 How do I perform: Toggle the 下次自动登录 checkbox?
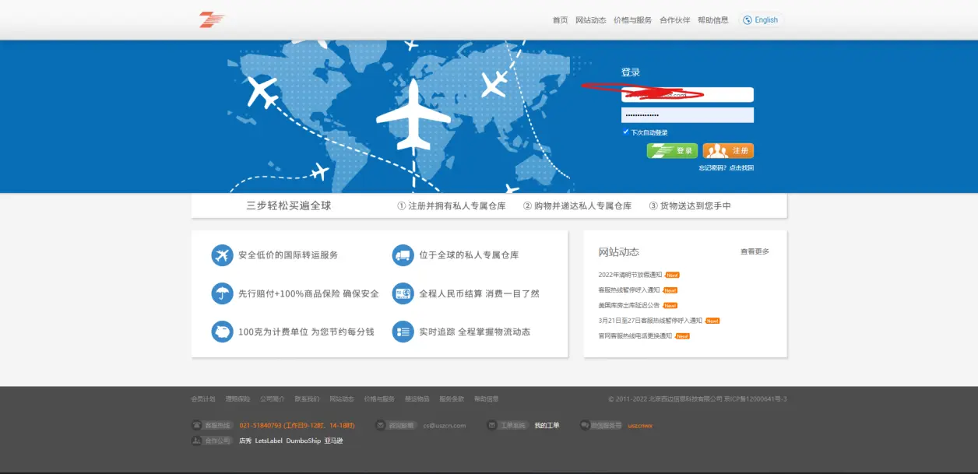tap(626, 132)
